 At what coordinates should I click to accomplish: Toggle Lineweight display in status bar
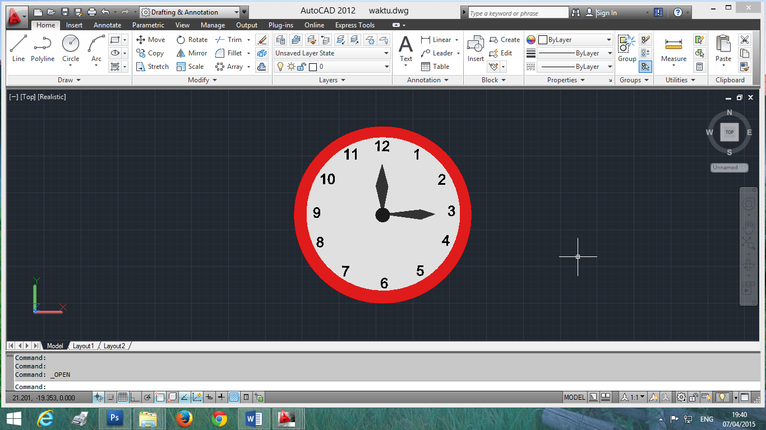point(222,398)
